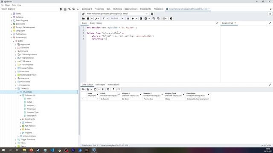Click the Explain Analyze icon
Screen dimensions: 273x153
coord(145,19)
